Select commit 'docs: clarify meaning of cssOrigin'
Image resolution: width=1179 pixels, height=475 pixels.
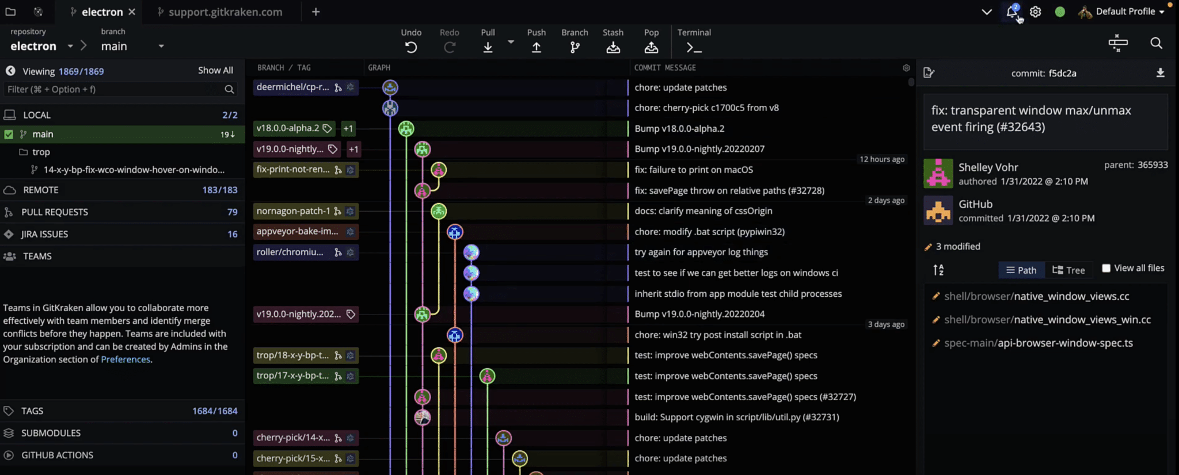point(703,211)
